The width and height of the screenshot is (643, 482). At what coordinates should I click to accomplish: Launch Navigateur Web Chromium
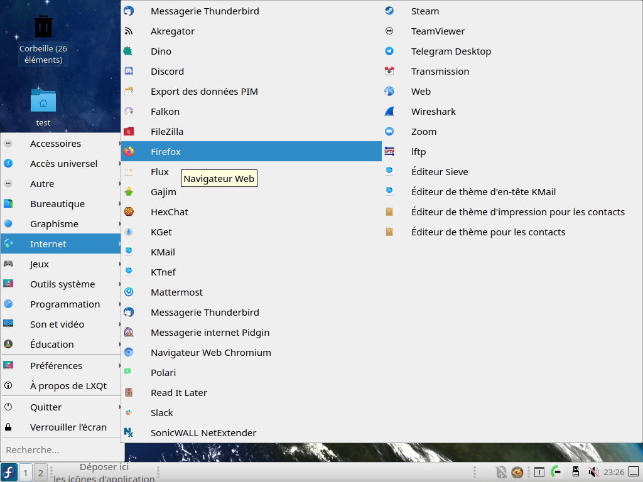point(251,353)
